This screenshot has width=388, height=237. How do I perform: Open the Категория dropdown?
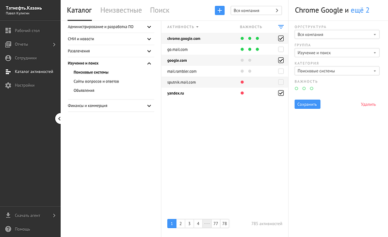click(x=337, y=71)
